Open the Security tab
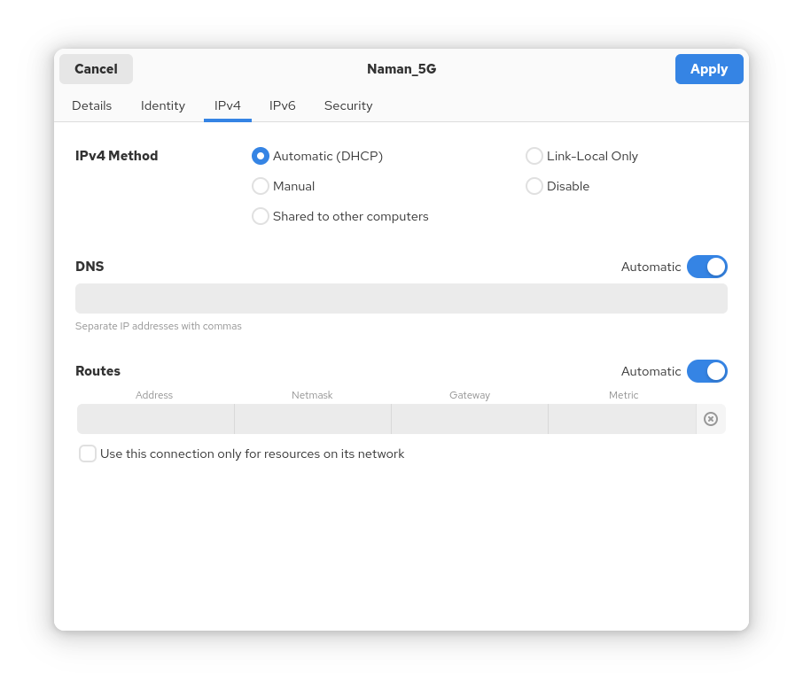 coord(348,105)
